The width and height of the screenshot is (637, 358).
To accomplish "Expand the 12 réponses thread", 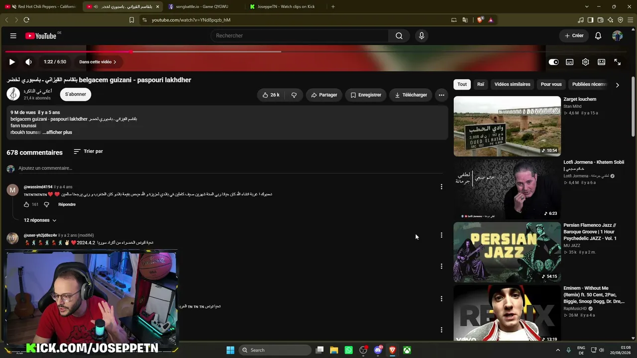I will pos(40,220).
